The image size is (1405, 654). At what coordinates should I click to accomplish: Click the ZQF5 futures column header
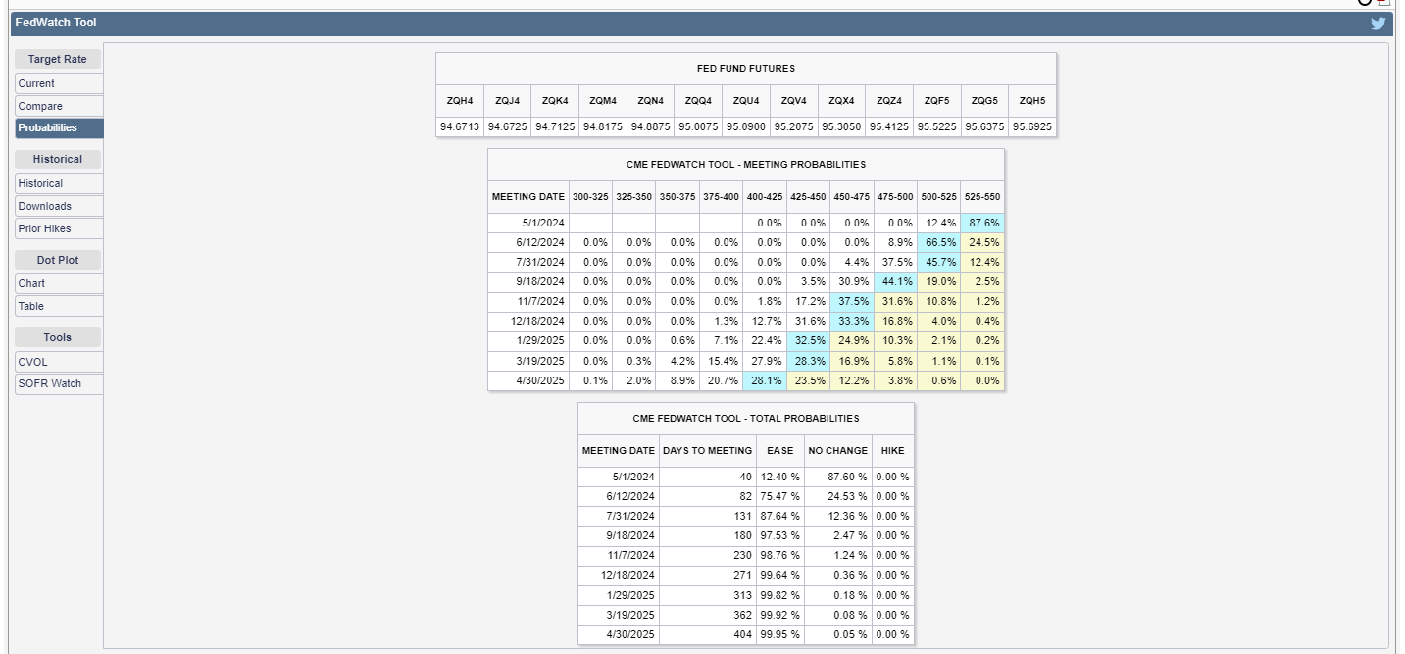pyautogui.click(x=937, y=101)
